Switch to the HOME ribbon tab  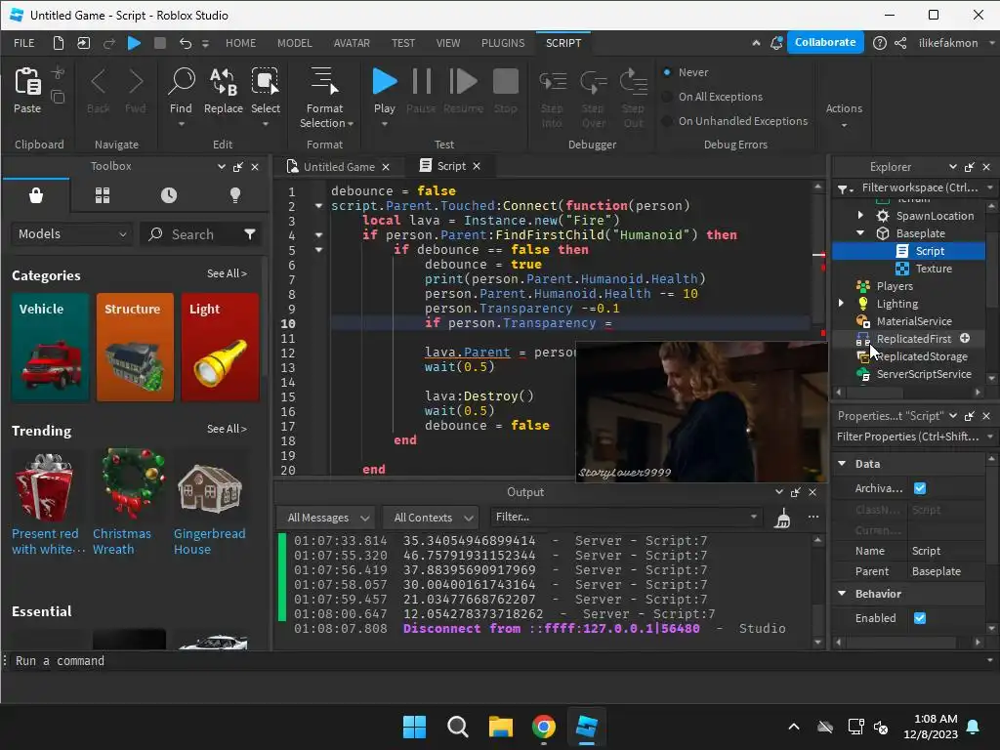[240, 43]
